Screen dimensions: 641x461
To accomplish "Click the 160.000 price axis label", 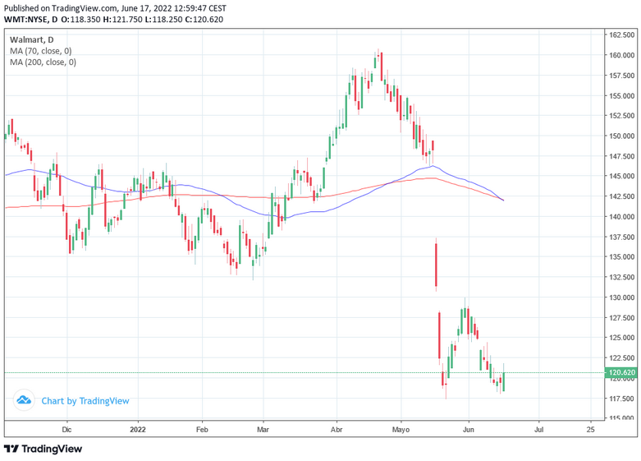I will pos(622,55).
